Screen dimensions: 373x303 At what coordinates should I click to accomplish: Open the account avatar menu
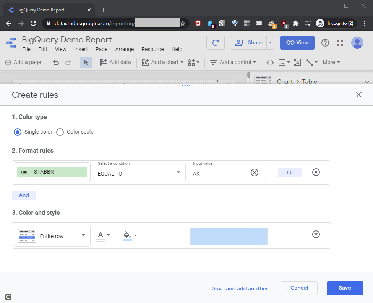pyautogui.click(x=357, y=43)
